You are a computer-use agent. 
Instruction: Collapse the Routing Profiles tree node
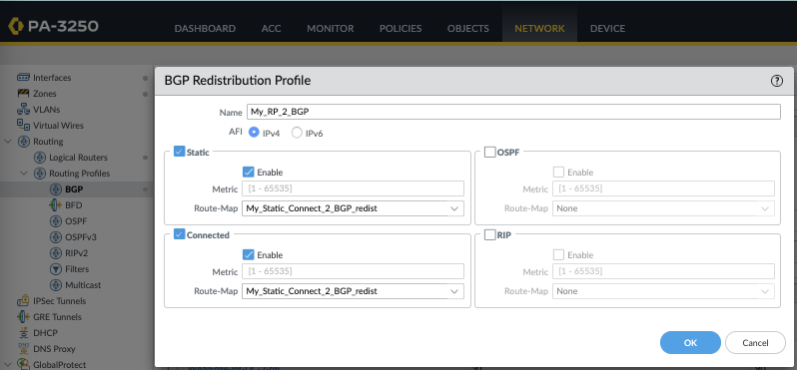(x=24, y=174)
